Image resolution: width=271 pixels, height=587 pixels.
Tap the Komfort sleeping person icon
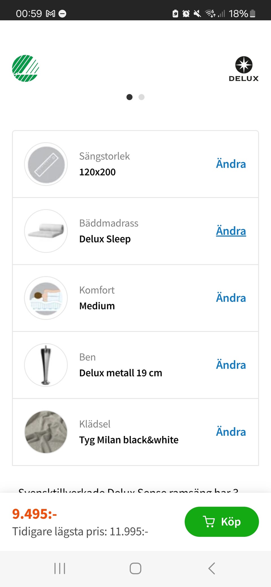pyautogui.click(x=46, y=298)
